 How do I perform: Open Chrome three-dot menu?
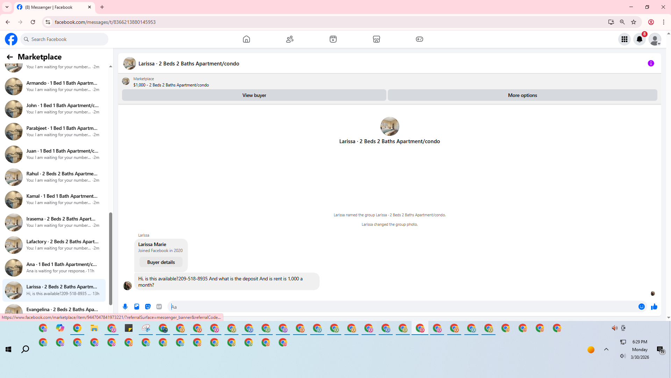coord(664,22)
